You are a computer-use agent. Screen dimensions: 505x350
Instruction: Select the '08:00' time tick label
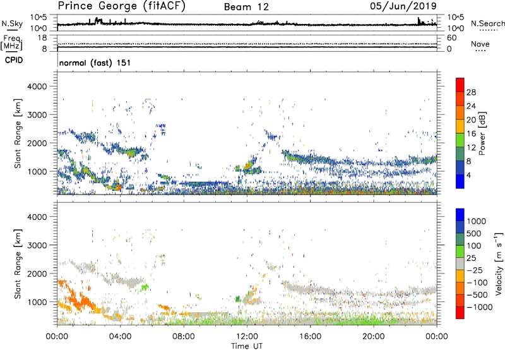tap(184, 337)
